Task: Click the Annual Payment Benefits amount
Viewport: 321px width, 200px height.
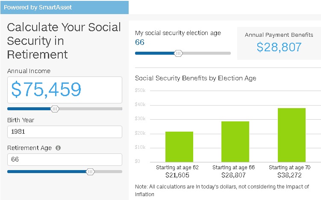Action: 279,47
